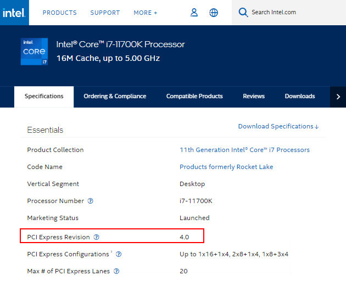The height and width of the screenshot is (281, 346).
Task: Open help icon beside Max # of PCI Express Lanes
Action: (116, 271)
